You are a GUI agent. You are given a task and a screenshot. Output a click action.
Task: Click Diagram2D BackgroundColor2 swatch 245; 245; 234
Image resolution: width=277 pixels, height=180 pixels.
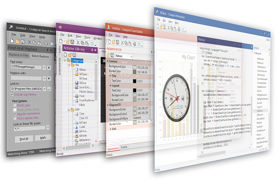pyautogui.click(x=135, y=113)
